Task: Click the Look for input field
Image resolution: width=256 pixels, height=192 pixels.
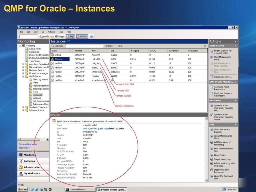Action: pyautogui.click(x=84, y=46)
